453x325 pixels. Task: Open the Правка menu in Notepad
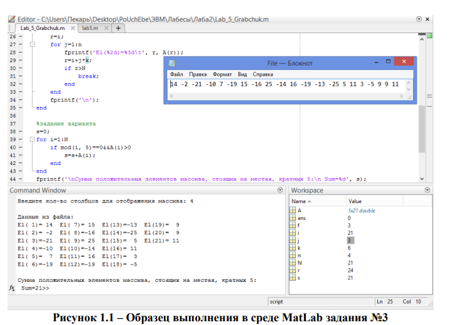[x=198, y=74]
